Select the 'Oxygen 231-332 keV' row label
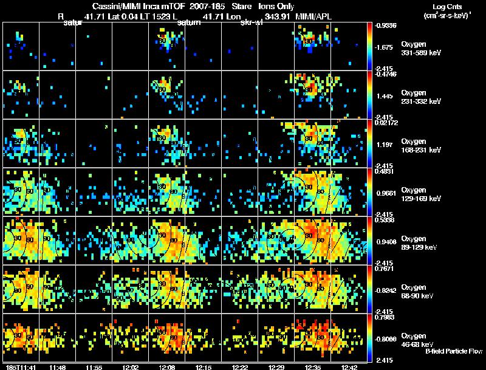The height and width of the screenshot is (370, 486). pos(421,97)
